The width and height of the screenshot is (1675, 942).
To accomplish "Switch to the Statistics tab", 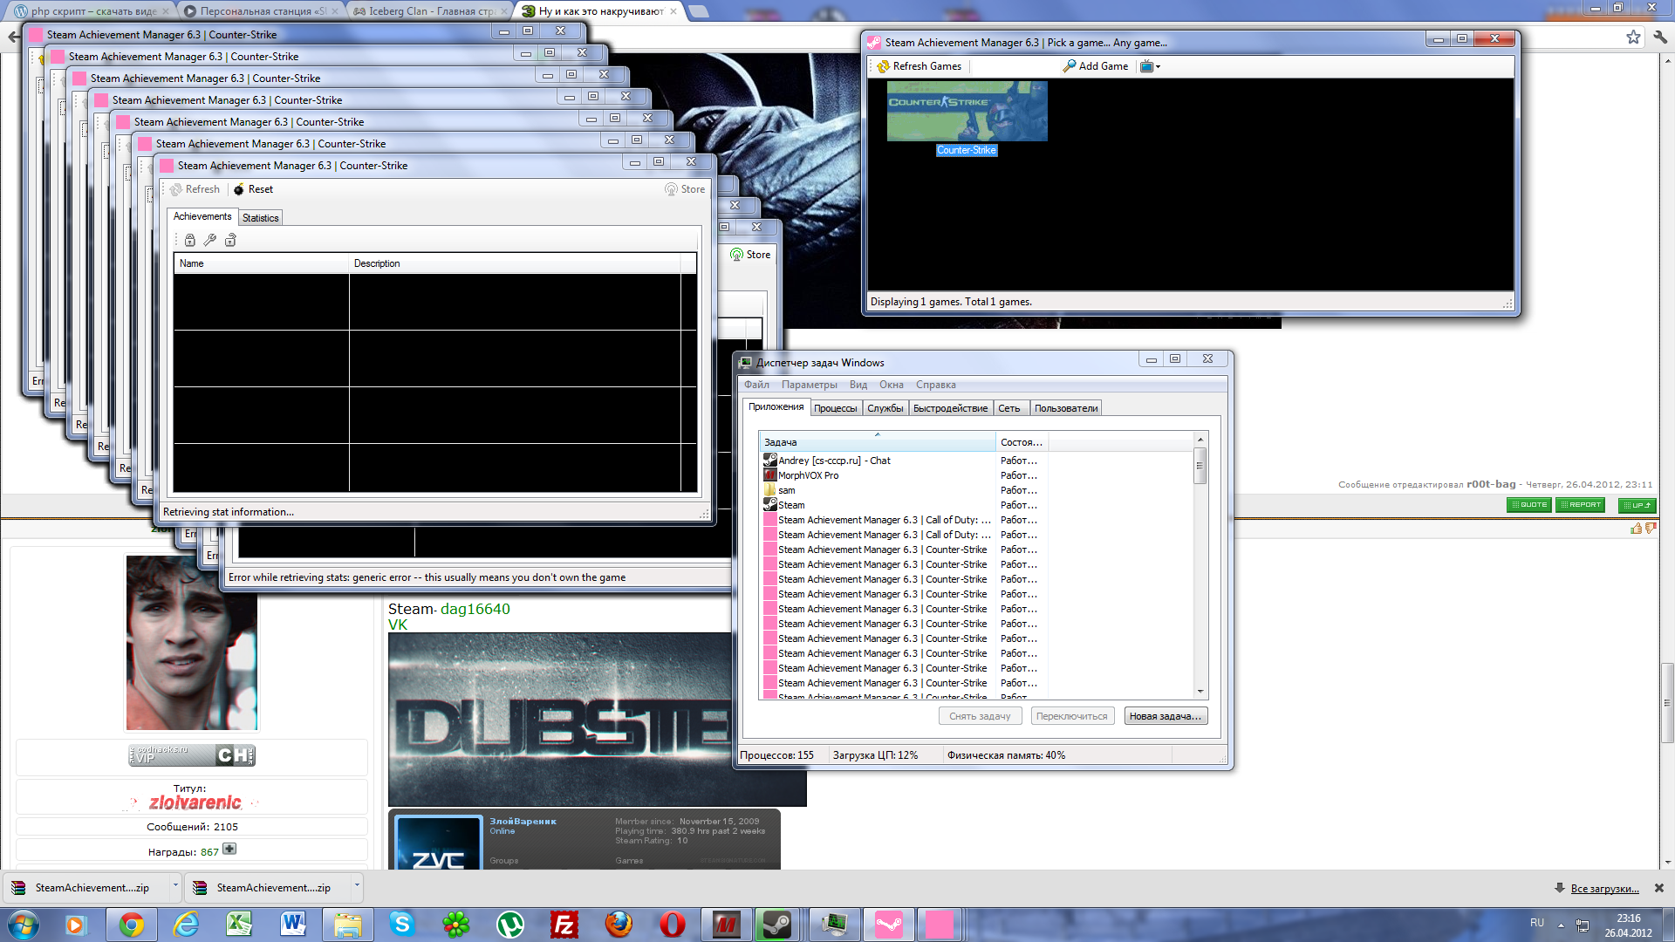I will coord(260,218).
